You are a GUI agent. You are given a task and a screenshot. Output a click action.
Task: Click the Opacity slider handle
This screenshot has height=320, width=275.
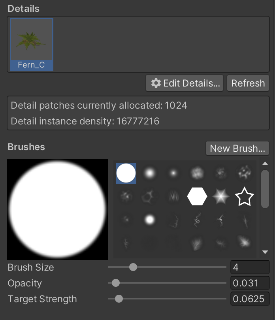point(116,283)
